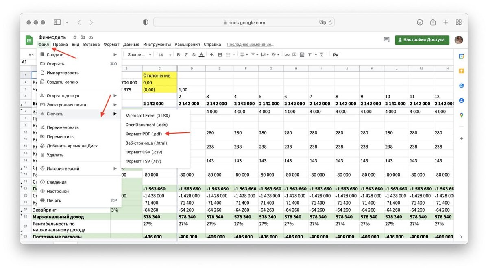Screen dimensions: 488x270
Task: Check the cloud save status icon
Action: point(91,37)
